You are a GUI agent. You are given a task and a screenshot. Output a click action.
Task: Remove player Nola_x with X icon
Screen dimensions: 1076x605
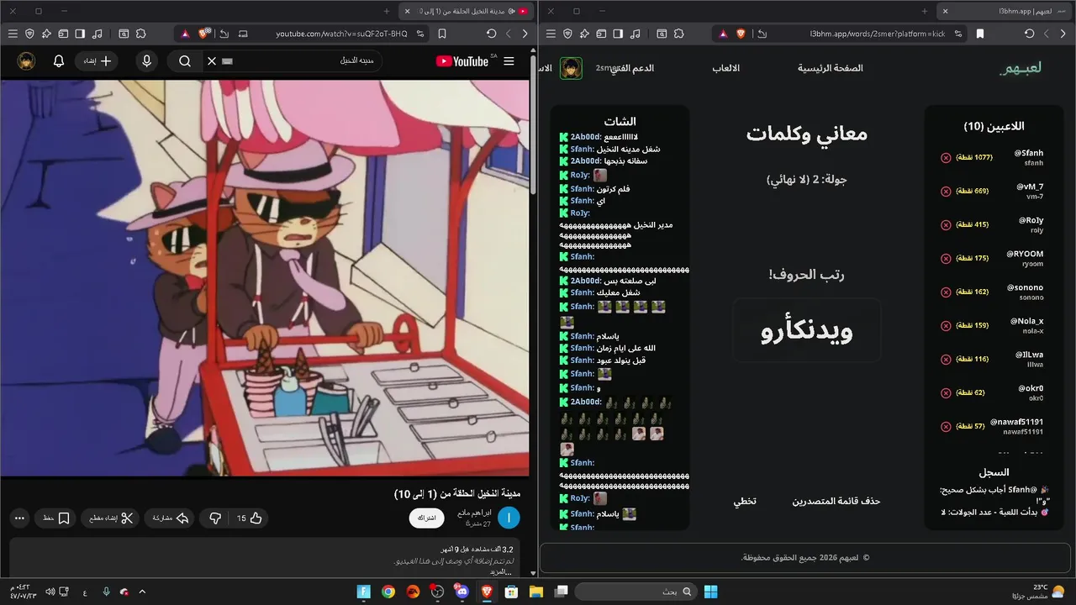coord(946,325)
